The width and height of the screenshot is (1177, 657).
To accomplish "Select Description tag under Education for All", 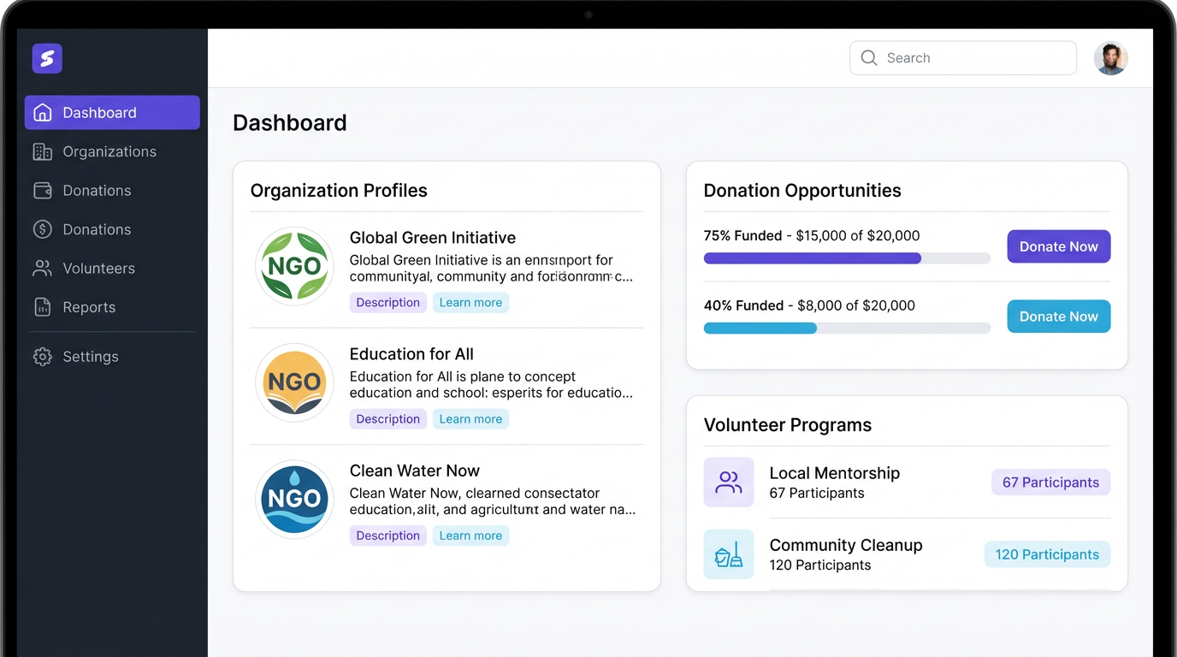I will click(387, 419).
